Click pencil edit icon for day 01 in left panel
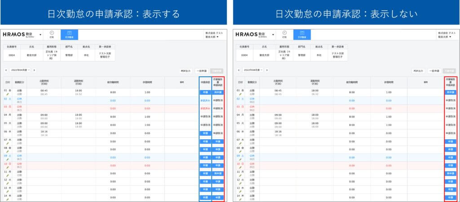460x202 pixels. 8,94
